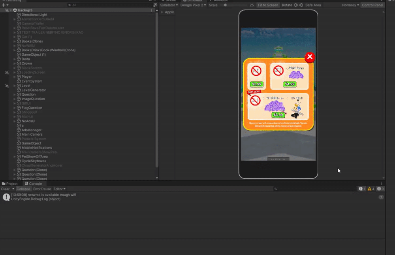Screen dimensions: 395x255
Task: Open hierarchy search-by-type icon
Action: point(155,5)
